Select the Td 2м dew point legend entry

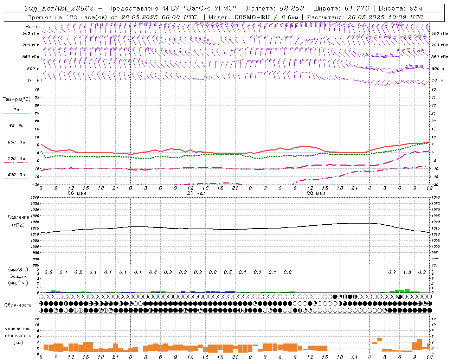pos(17,126)
